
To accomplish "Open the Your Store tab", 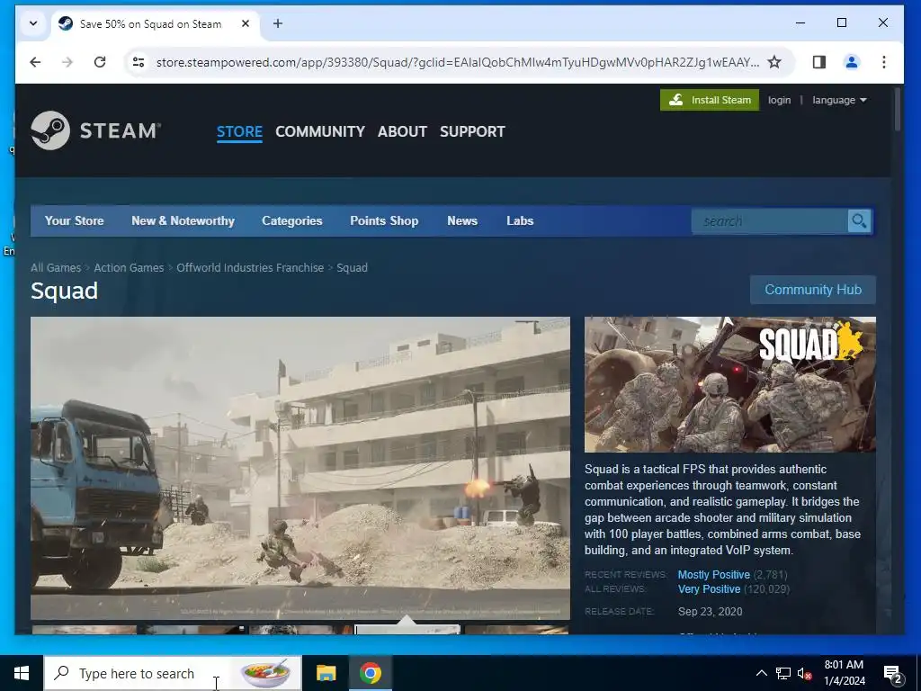I will [74, 221].
